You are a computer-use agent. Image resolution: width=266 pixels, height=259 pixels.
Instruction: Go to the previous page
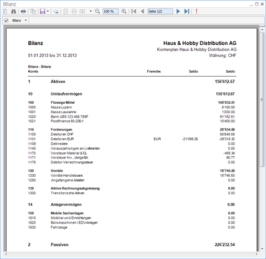tap(142, 12)
